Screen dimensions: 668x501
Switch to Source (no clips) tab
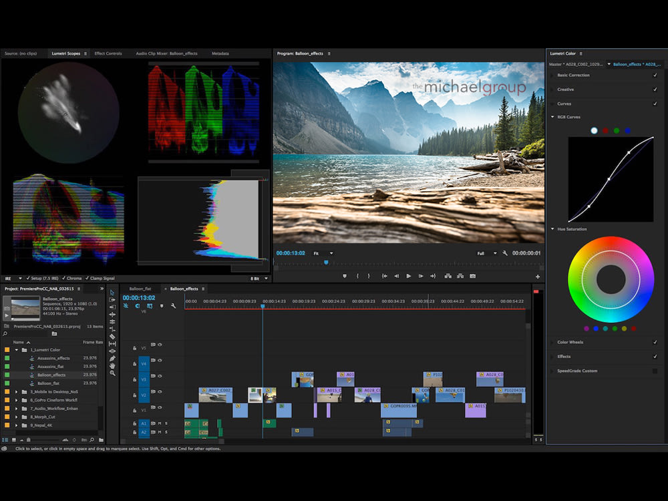point(21,53)
